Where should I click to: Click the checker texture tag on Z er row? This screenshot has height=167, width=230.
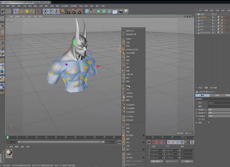pos(222,23)
